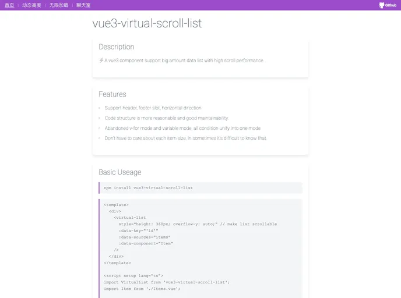
Task: Click the Github text label
Action: [392, 5]
